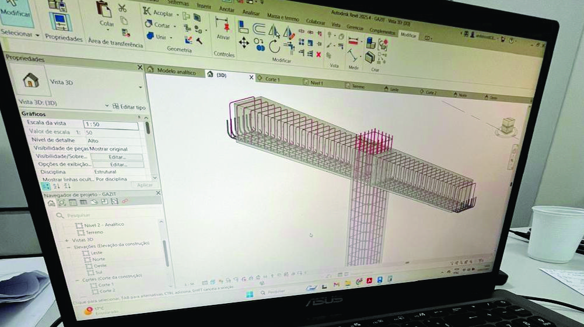Select the Trim/Extend to corner icon
This screenshot has width=584, height=327.
click(x=289, y=48)
